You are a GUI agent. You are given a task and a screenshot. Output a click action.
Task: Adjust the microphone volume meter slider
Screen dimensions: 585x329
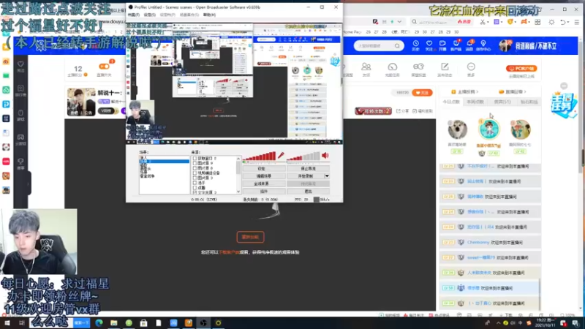coord(260,156)
